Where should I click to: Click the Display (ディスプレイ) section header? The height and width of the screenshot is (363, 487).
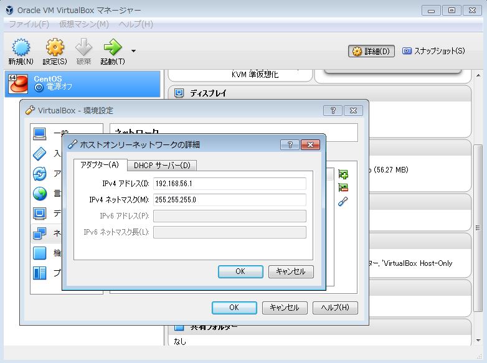click(319, 93)
